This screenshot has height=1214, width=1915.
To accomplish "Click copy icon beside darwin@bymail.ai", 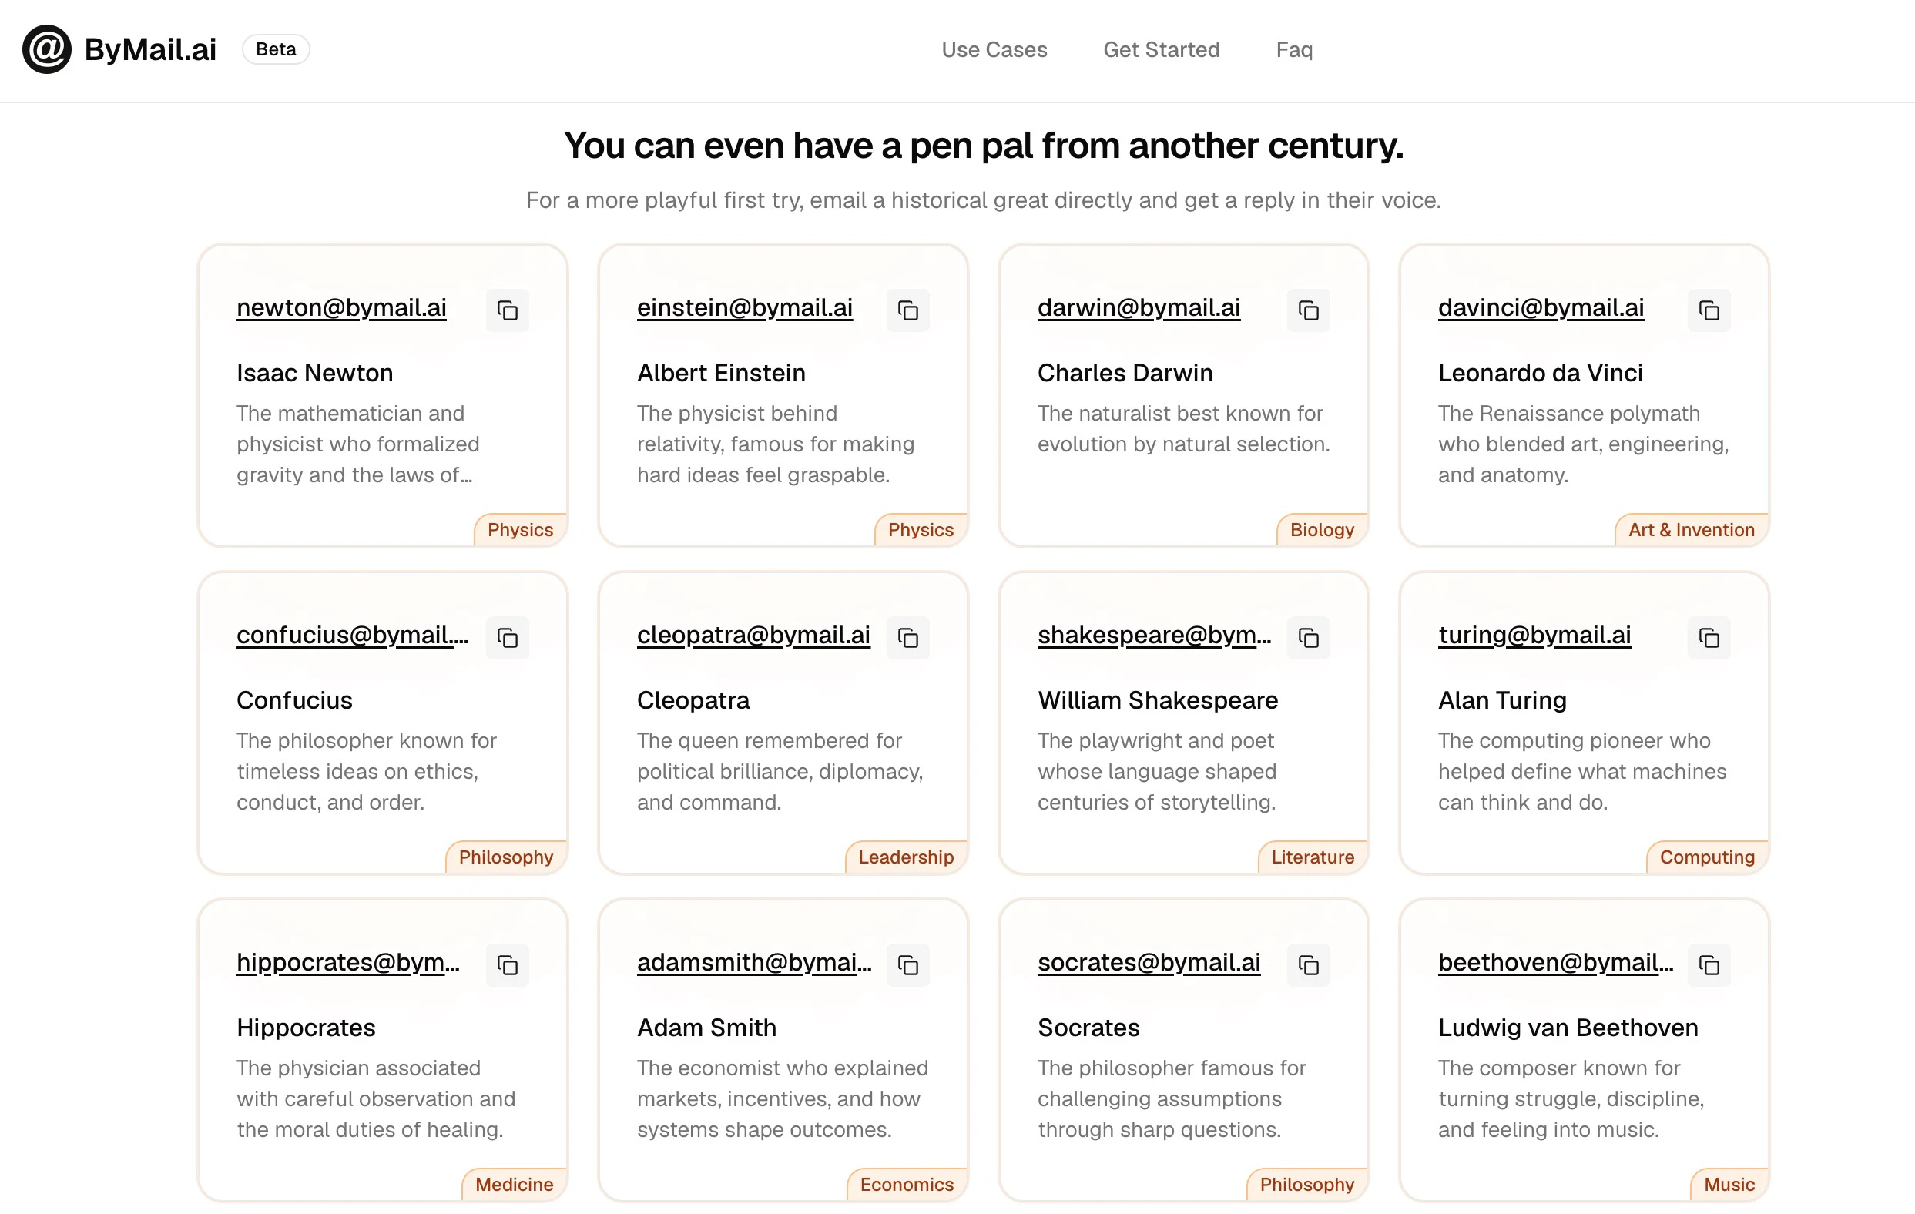I will [1308, 310].
